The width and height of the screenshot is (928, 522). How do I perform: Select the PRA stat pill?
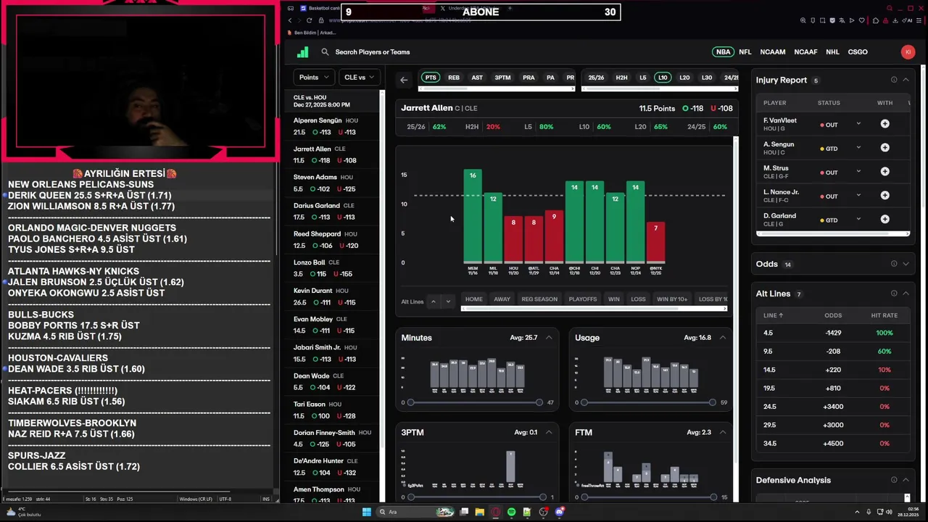(x=529, y=78)
